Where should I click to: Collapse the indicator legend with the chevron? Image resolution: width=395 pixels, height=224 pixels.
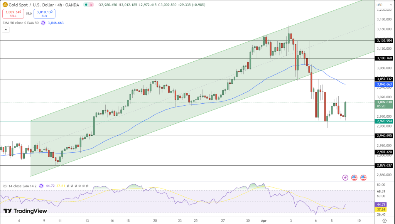pos(5,30)
